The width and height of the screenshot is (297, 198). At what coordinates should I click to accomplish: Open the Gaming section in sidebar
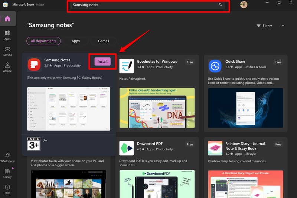(x=7, y=51)
